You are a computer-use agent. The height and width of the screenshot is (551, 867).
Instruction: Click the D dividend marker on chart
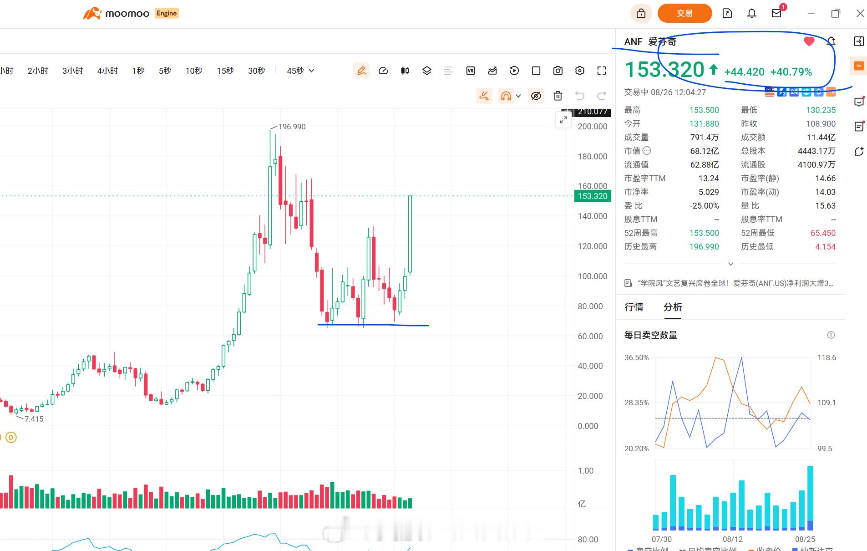point(11,438)
